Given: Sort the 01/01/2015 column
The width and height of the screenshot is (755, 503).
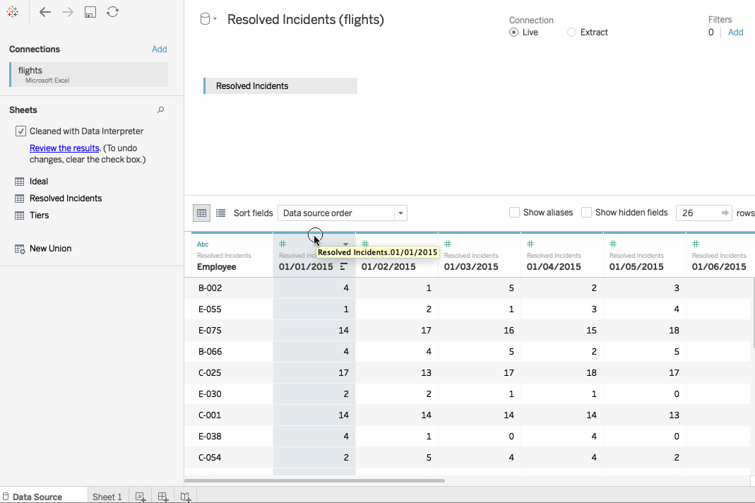Looking at the screenshot, I should pyautogui.click(x=344, y=266).
